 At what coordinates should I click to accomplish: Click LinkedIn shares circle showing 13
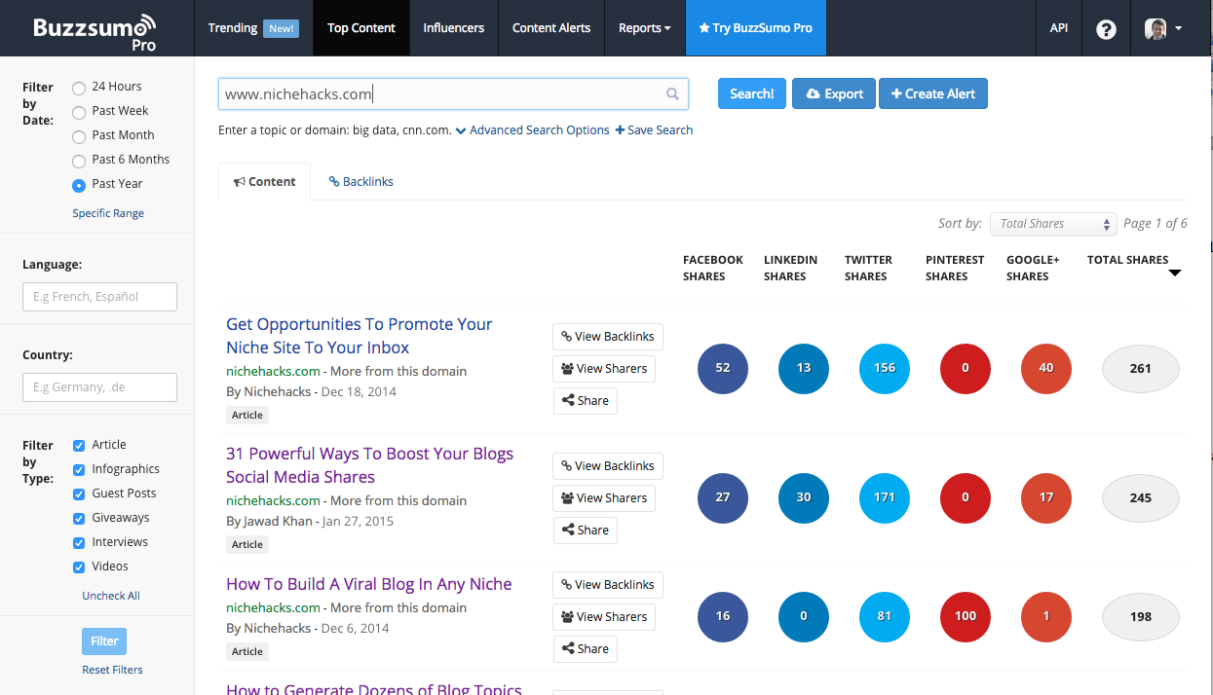[804, 368]
